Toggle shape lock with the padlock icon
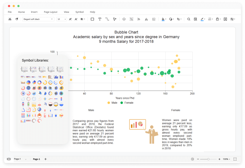The height and width of the screenshot is (168, 245). click(218, 19)
